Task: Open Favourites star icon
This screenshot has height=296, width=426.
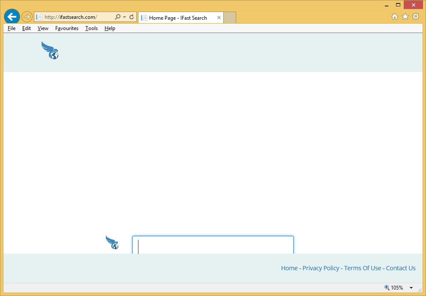Action: [405, 17]
